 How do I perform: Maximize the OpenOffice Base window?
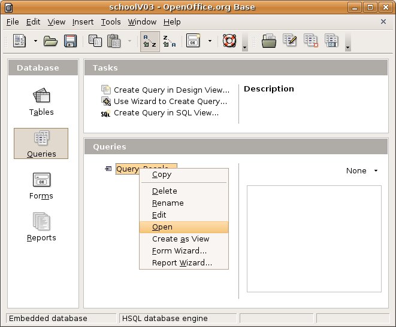pyautogui.click(x=370, y=7)
